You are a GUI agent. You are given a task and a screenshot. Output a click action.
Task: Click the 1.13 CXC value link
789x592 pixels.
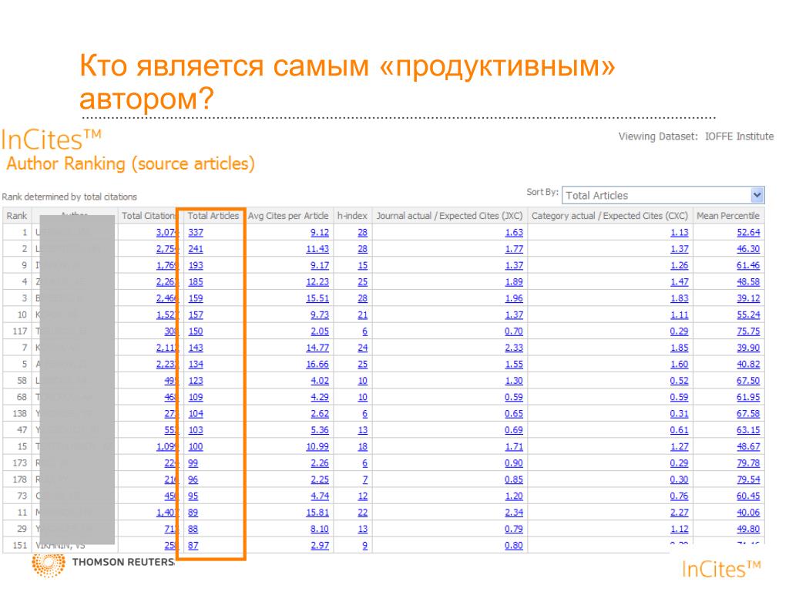[x=680, y=233]
